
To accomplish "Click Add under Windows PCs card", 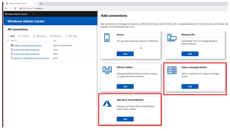I will (x=190, y=54).
